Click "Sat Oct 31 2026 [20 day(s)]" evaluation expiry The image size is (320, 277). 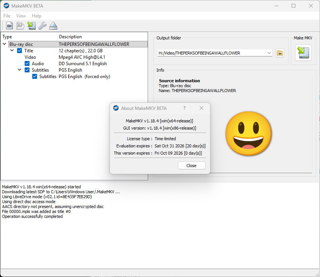tap(180, 146)
